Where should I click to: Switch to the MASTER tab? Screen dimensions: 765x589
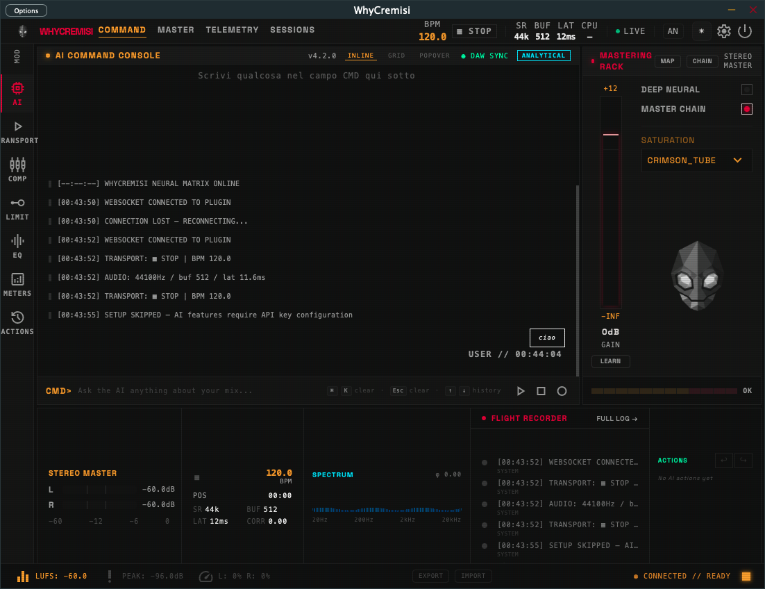(x=176, y=31)
